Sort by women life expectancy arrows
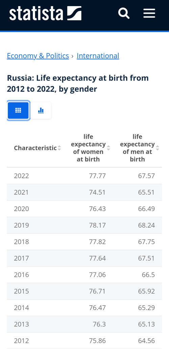The height and width of the screenshot is (349, 169). 108,148
